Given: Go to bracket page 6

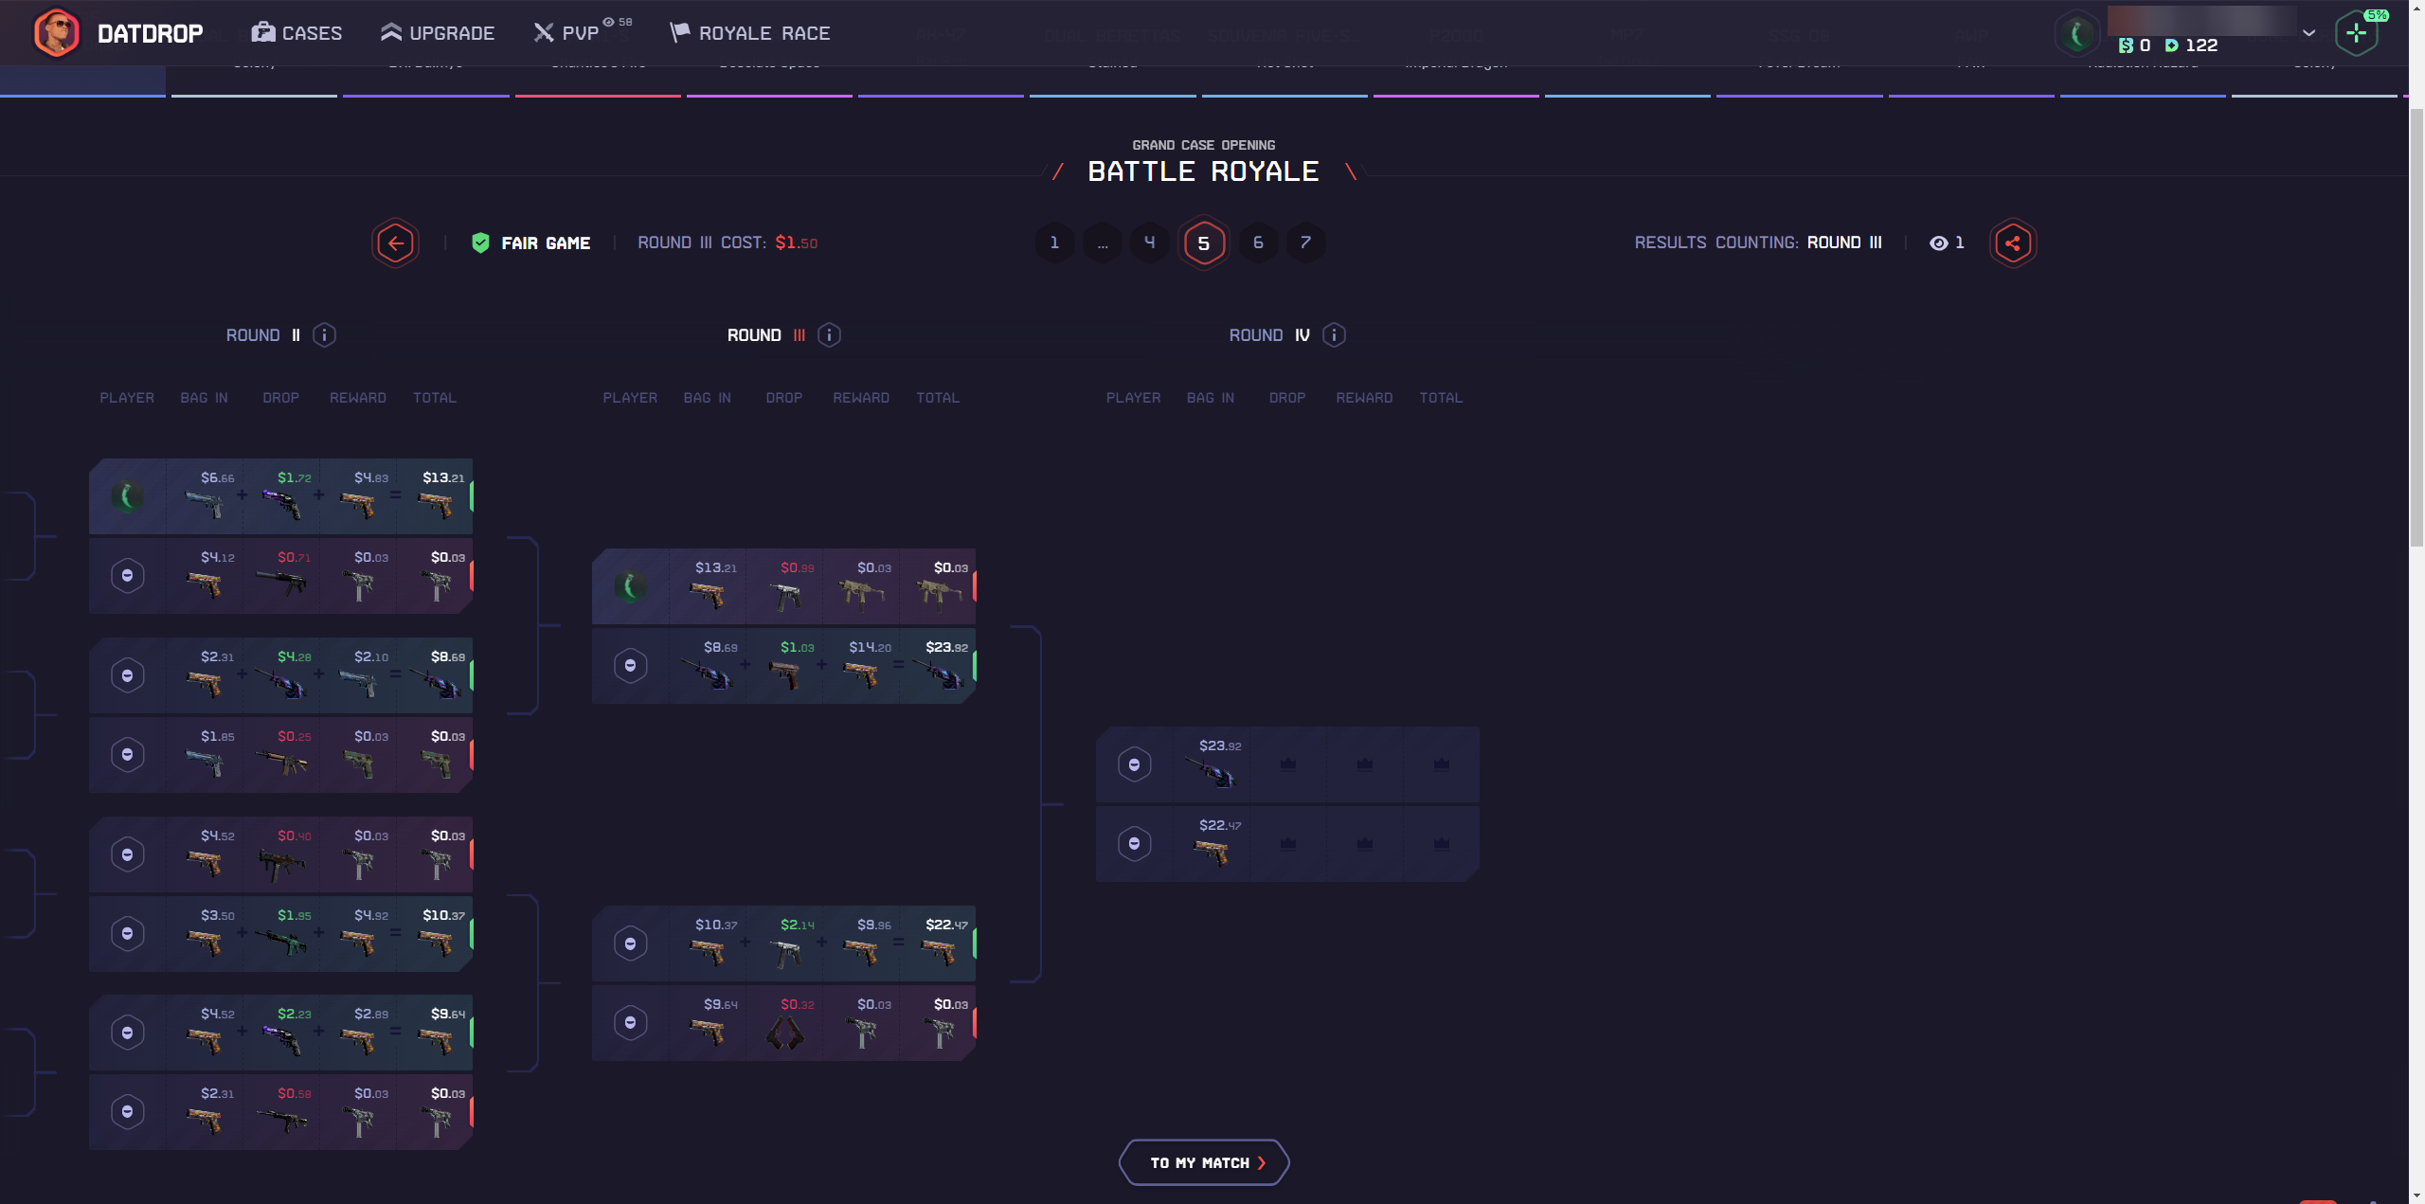Looking at the screenshot, I should (x=1258, y=243).
